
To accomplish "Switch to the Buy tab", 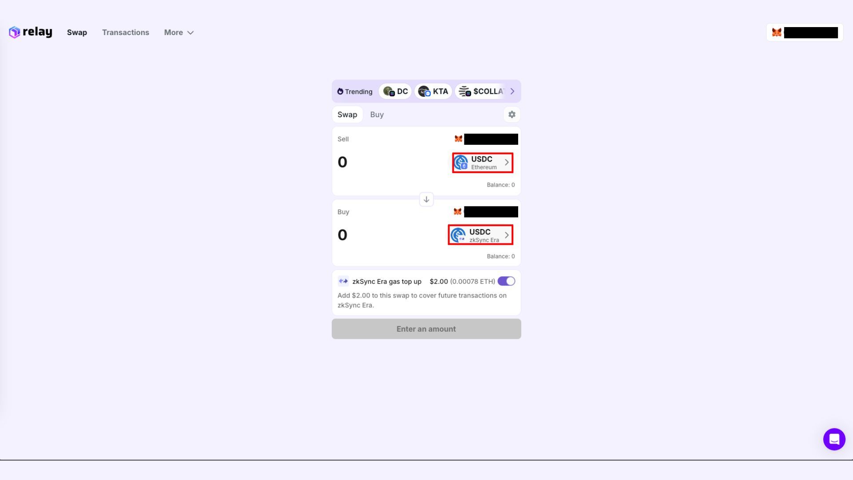I will [x=377, y=115].
